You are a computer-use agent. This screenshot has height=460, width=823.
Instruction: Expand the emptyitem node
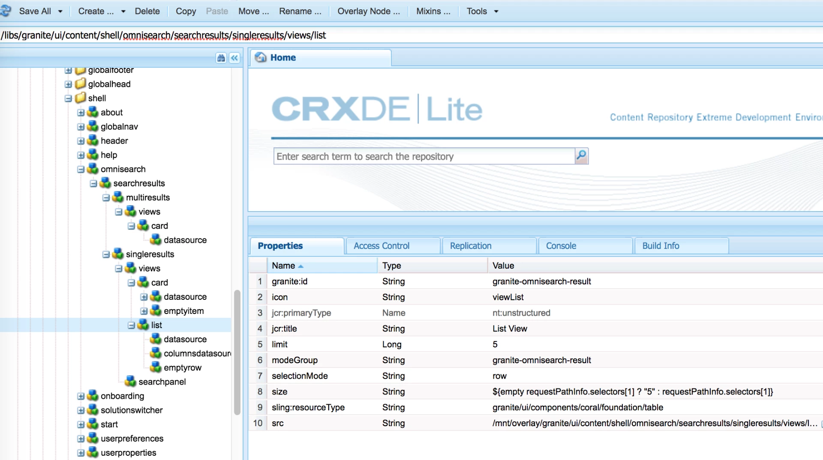click(x=144, y=311)
